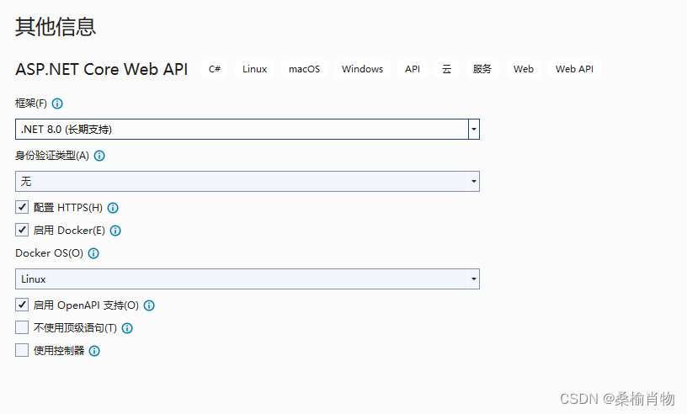This screenshot has width=687, height=414.
Task: Click the 框架(F) label
Action: 31,103
